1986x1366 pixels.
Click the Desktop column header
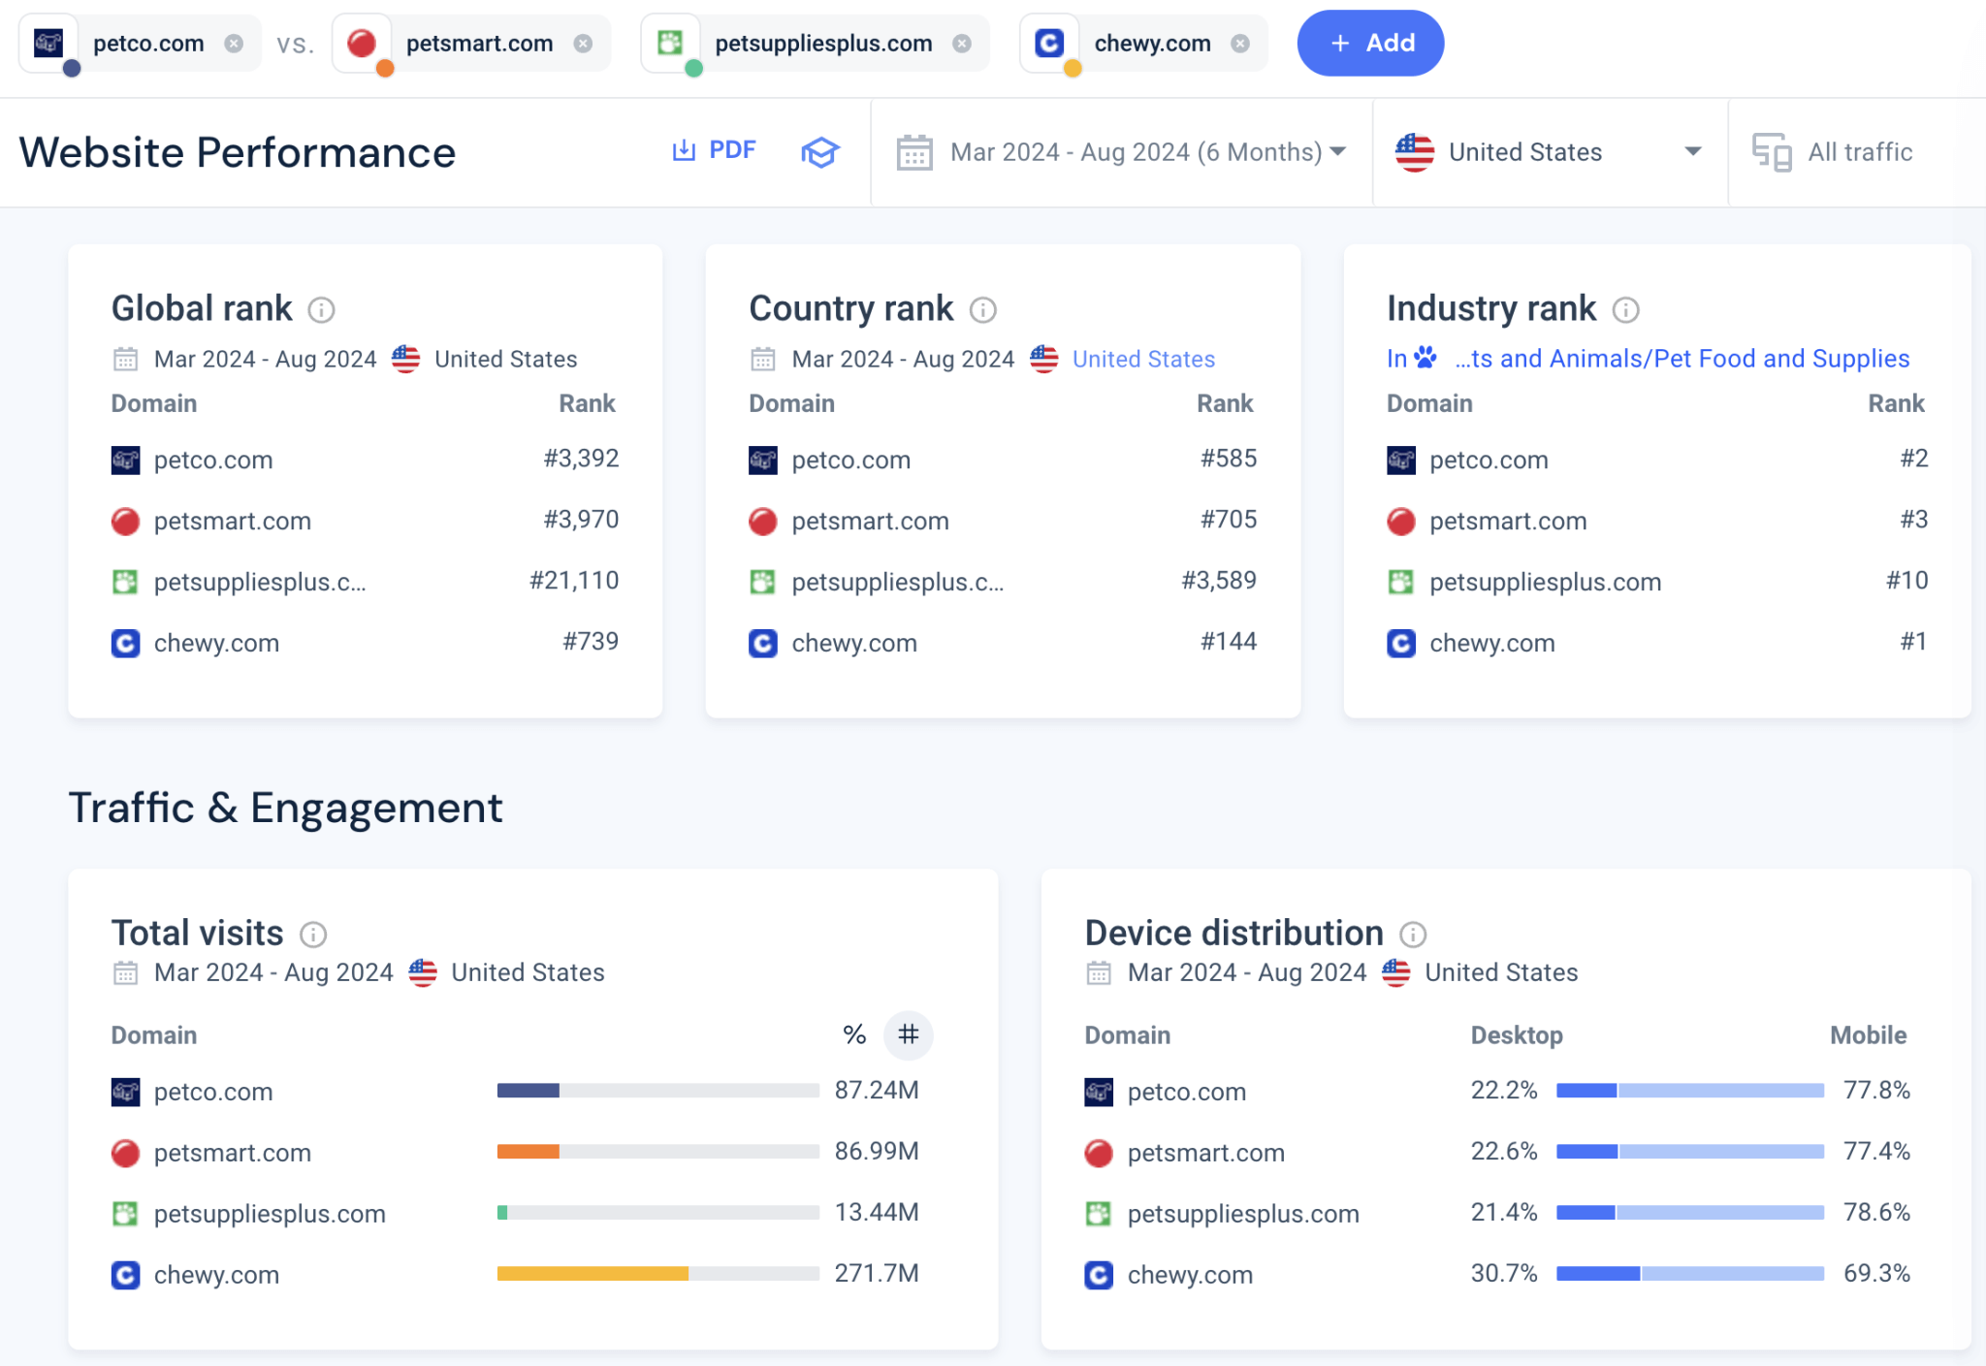pos(1517,1035)
